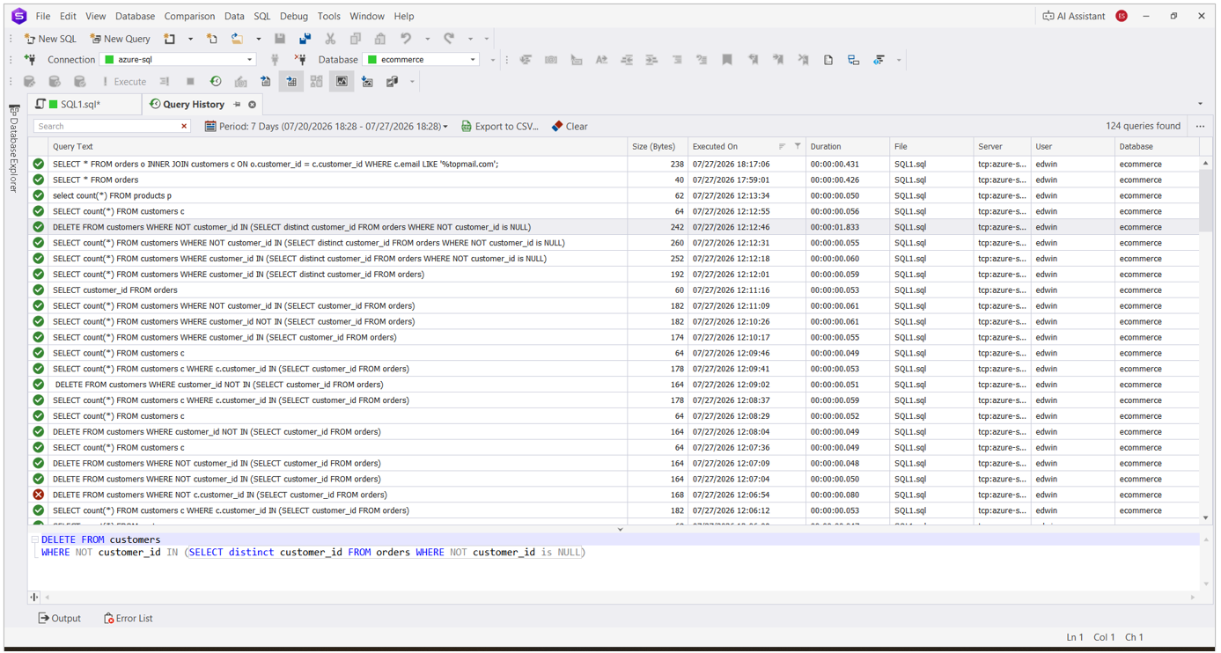Click the filter funnel in Executed On header
1221x653 pixels.
click(798, 147)
